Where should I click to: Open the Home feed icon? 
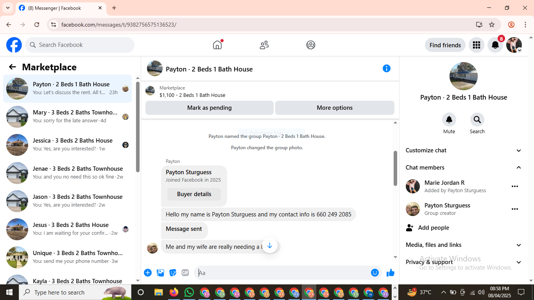(x=217, y=45)
